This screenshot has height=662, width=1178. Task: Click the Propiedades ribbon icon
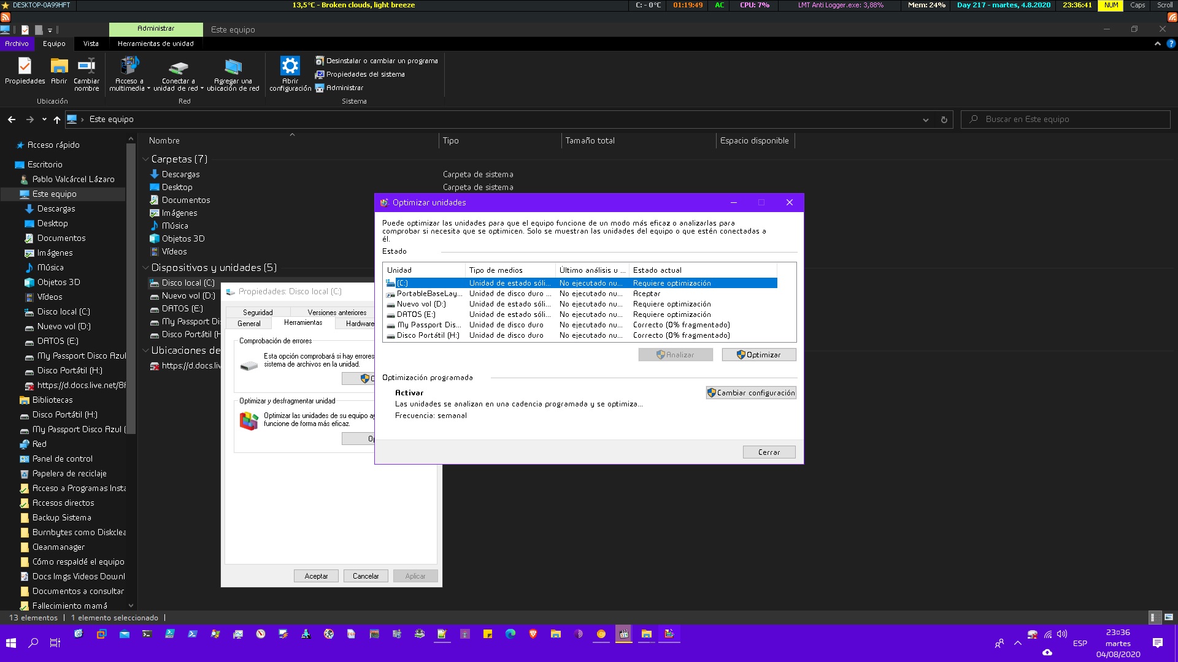point(25,66)
